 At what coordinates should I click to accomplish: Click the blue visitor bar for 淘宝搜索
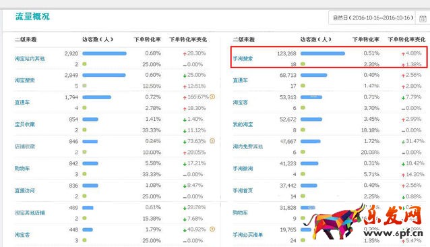click(x=104, y=75)
